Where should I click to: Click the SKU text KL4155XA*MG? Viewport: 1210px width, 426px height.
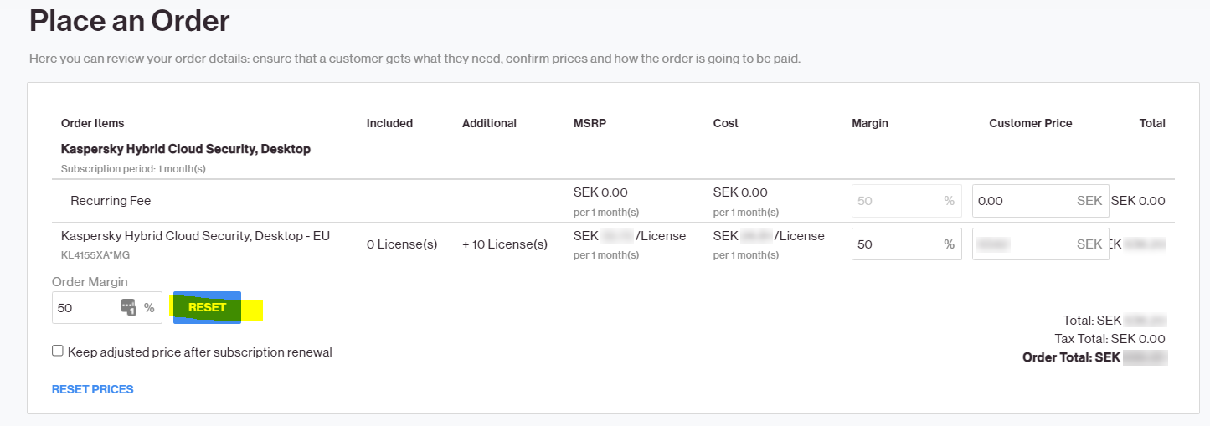pos(95,254)
